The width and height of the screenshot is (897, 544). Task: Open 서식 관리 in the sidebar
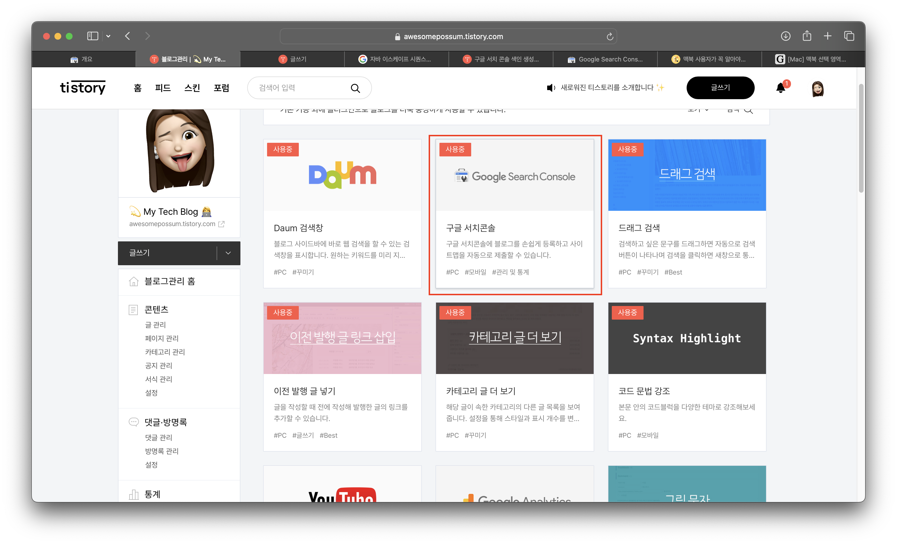click(x=159, y=379)
